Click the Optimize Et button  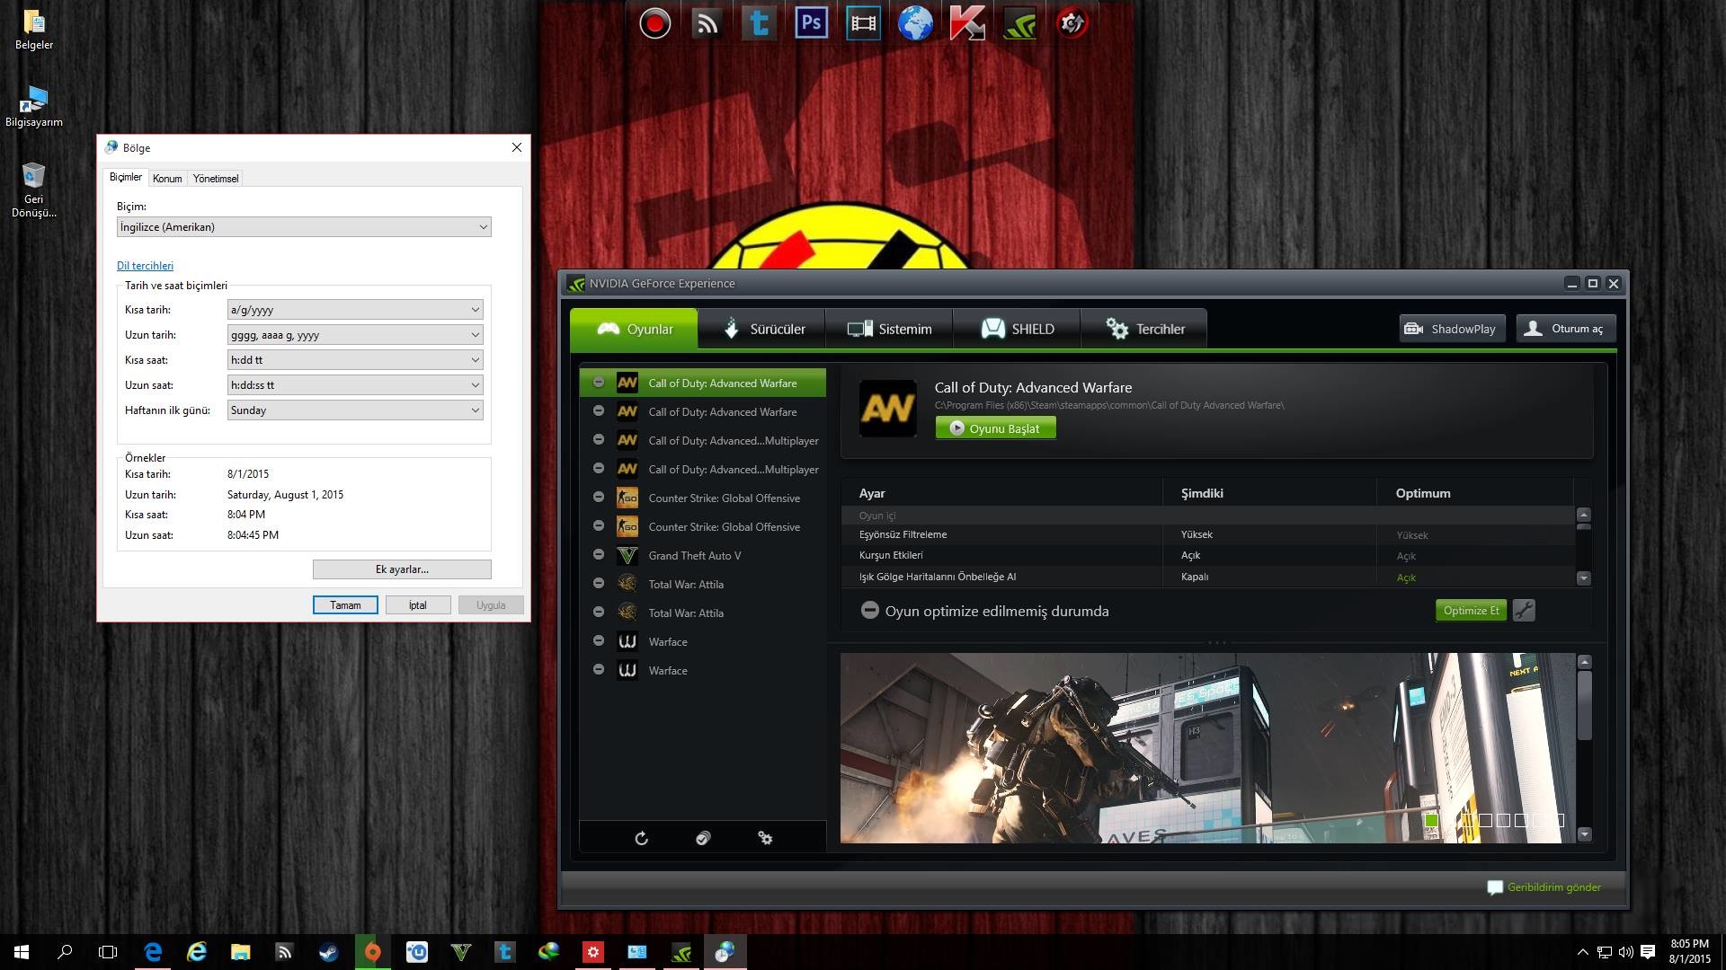(x=1471, y=611)
